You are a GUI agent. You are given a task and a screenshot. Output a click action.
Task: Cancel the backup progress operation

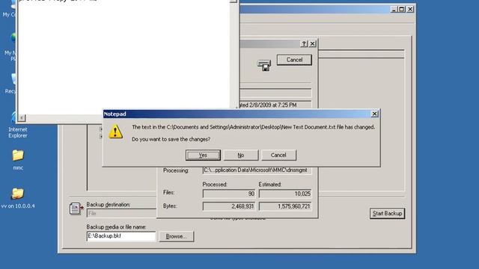tap(294, 60)
